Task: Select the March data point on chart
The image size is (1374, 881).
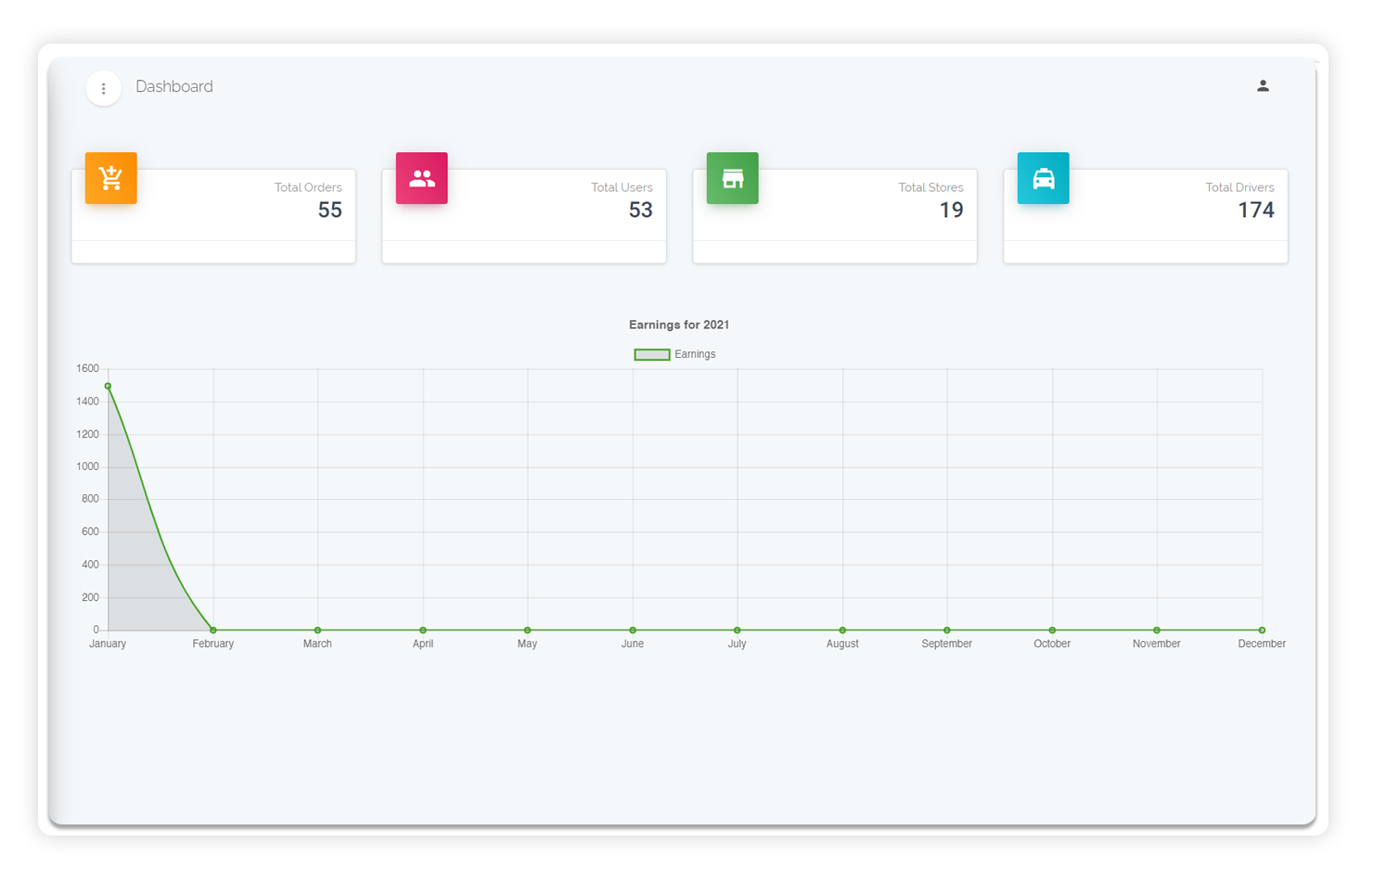Action: click(318, 631)
